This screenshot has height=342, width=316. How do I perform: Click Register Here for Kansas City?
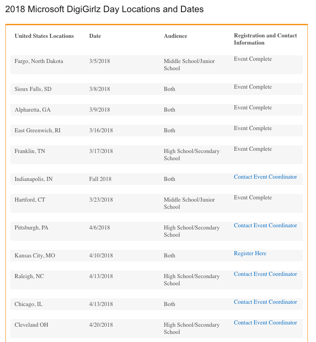point(250,253)
